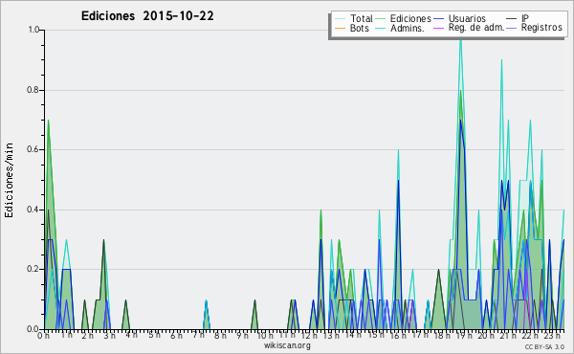The width and height of the screenshot is (574, 354).
Task: Click the '10 h' x-axis label
Action: [264, 335]
